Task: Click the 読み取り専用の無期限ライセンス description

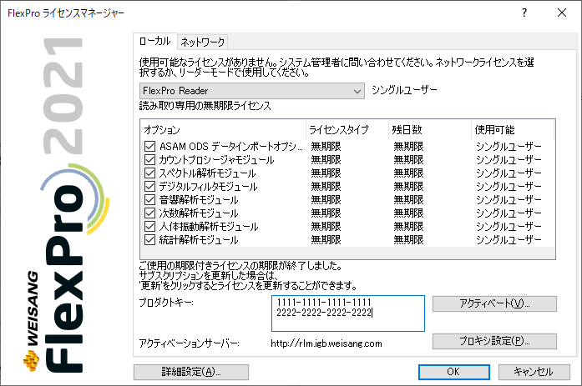Action: coord(205,106)
